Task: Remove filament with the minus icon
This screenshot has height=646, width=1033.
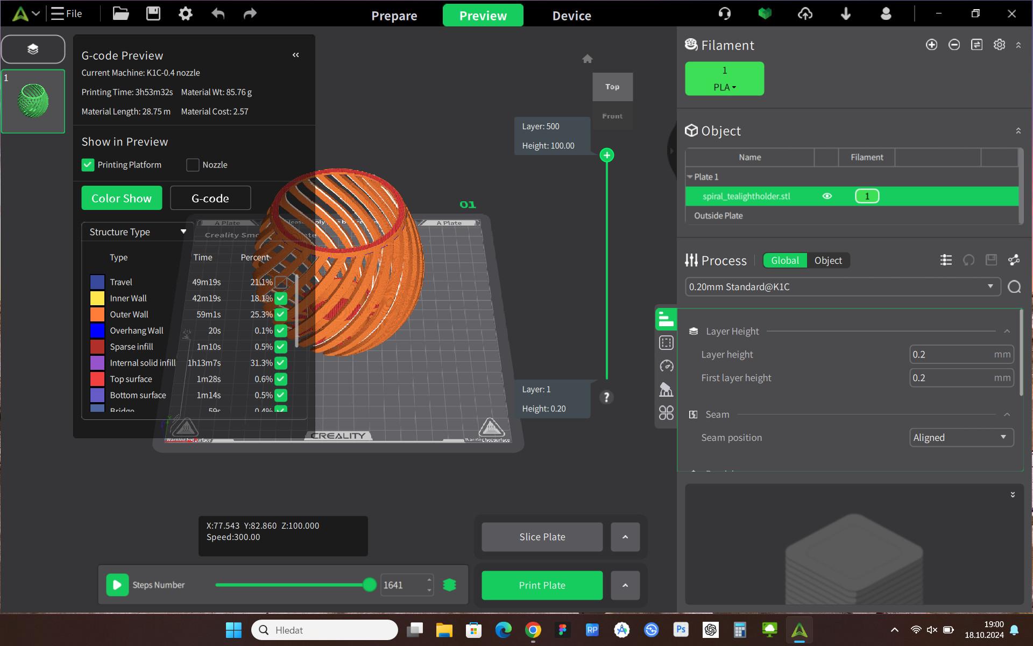Action: click(954, 45)
